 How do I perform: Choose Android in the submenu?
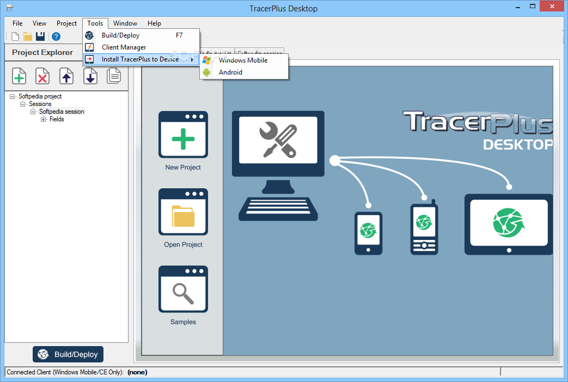pos(244,72)
